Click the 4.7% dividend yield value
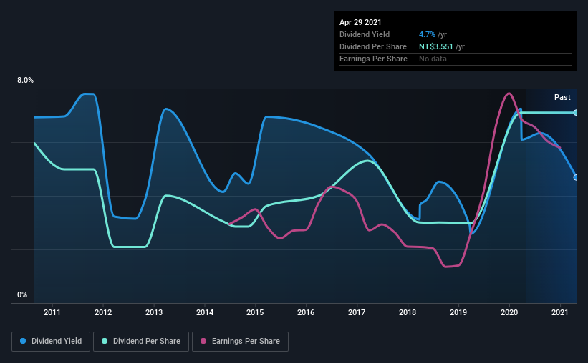This screenshot has height=363, width=588. tap(427, 34)
